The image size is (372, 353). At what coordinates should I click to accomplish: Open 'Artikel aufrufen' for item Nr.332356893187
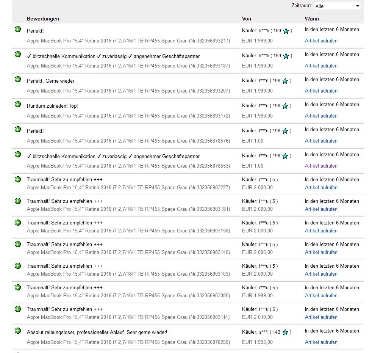(x=321, y=66)
